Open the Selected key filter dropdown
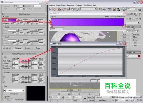143x103 pixels. click(103, 97)
